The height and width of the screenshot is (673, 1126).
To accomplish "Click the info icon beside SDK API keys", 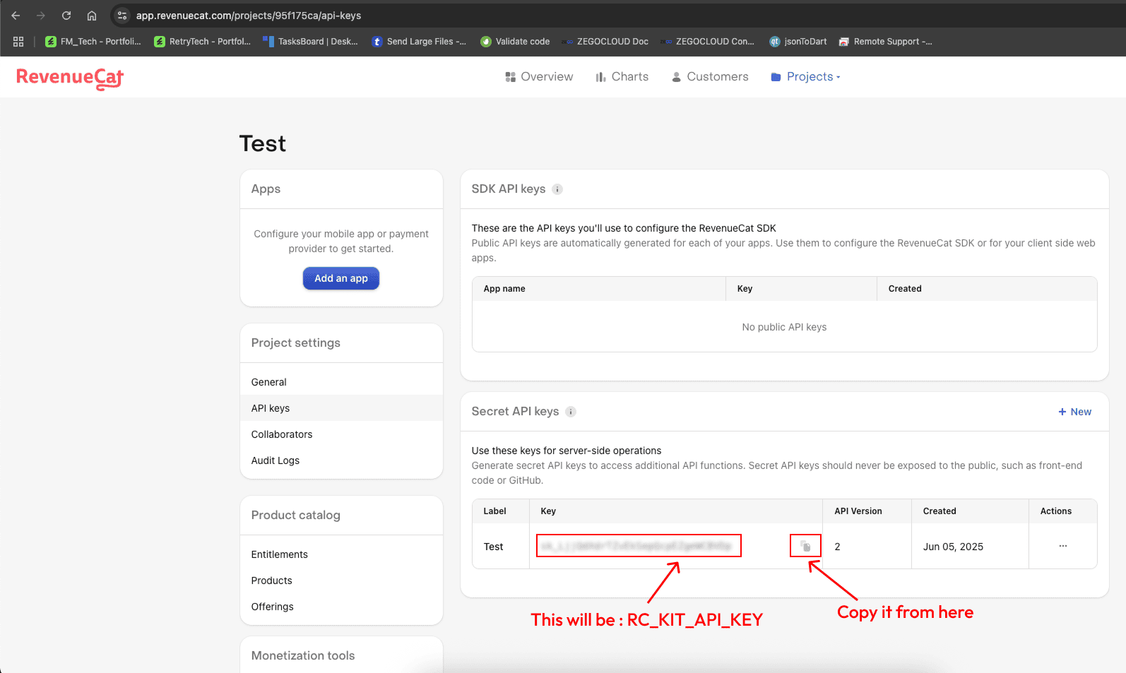I will pos(557,189).
